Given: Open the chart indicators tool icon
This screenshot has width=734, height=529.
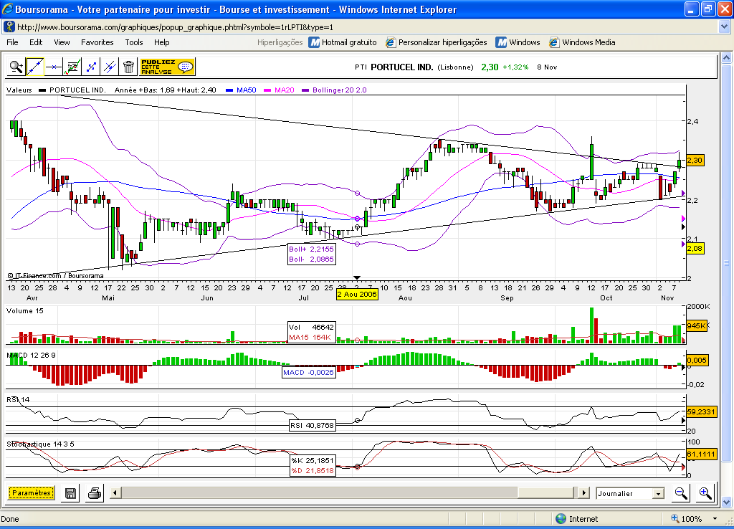Looking at the screenshot, I should coord(72,67).
